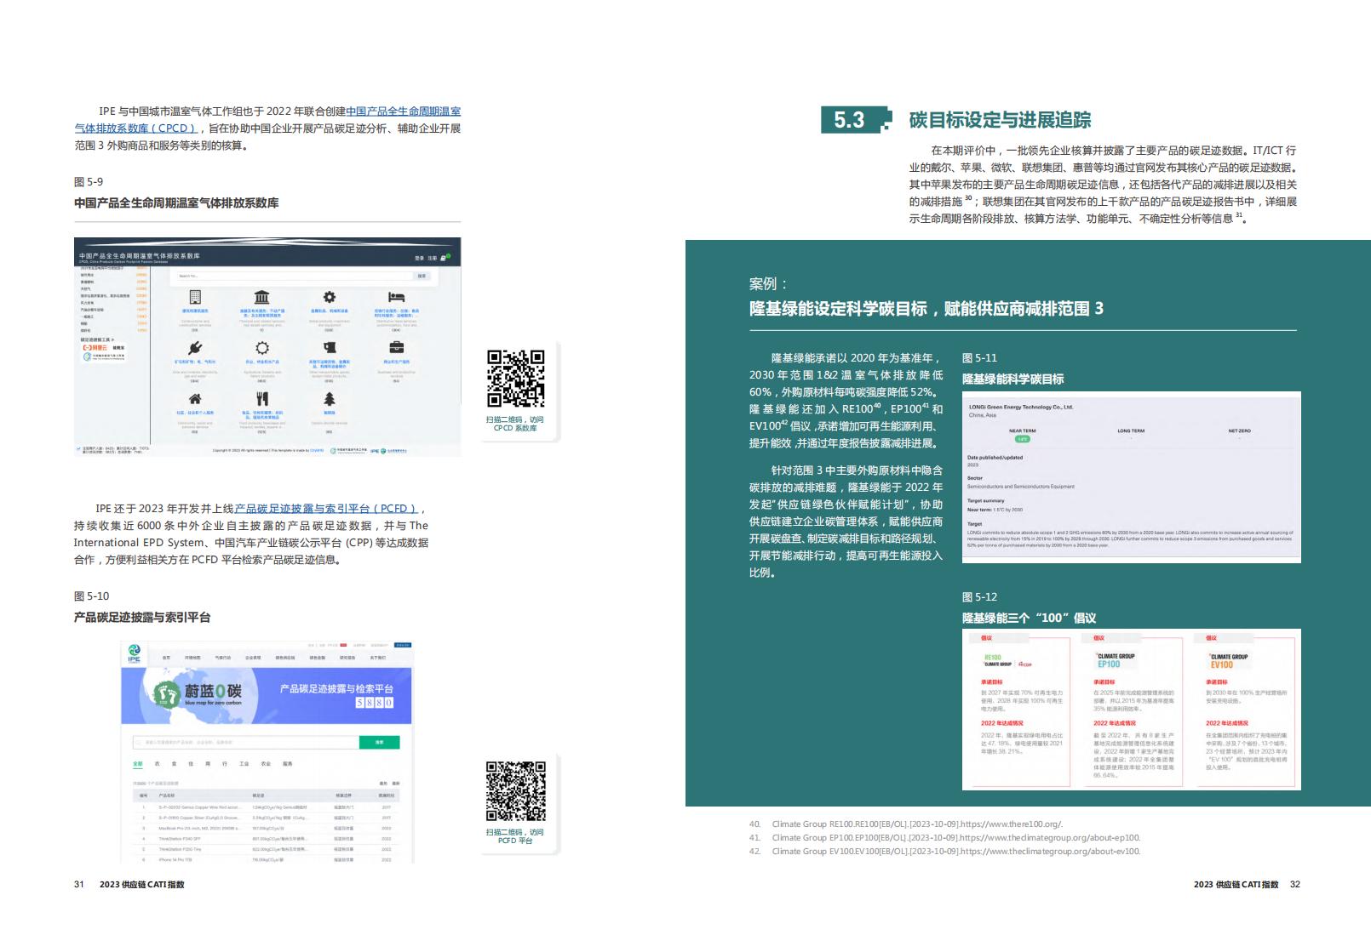1371x935 pixels.
Task: Click the Aliyun logo in CPCD sidebar
Action: 95,348
